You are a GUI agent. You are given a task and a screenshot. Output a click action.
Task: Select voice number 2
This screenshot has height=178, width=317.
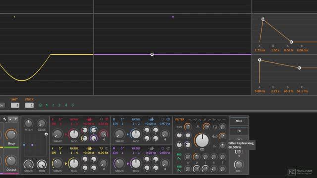53,105
